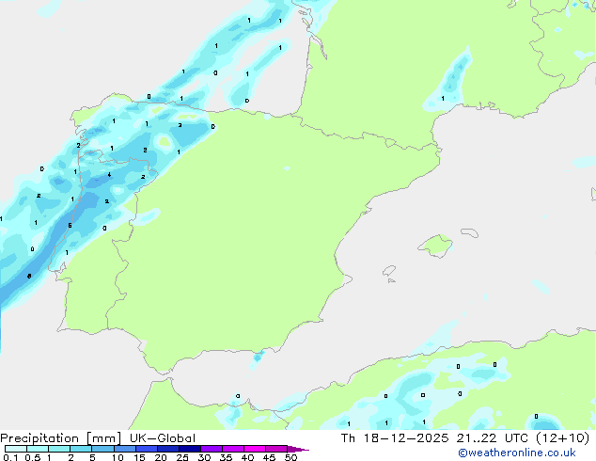Pick legend swatch between 10 and 15
This screenshot has width=596, height=461.
(x=124, y=449)
